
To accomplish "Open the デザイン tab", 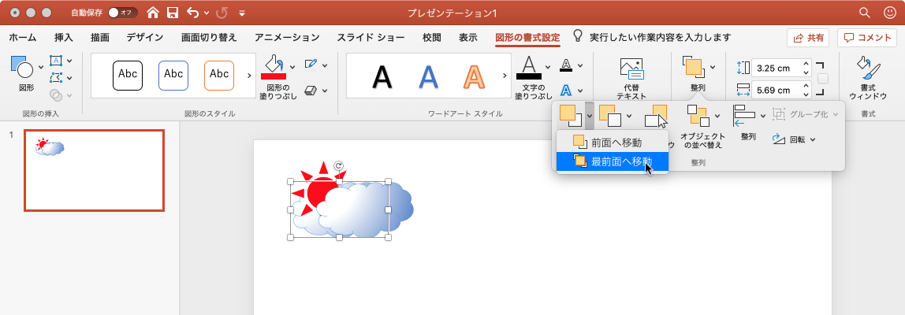I will coord(145,38).
